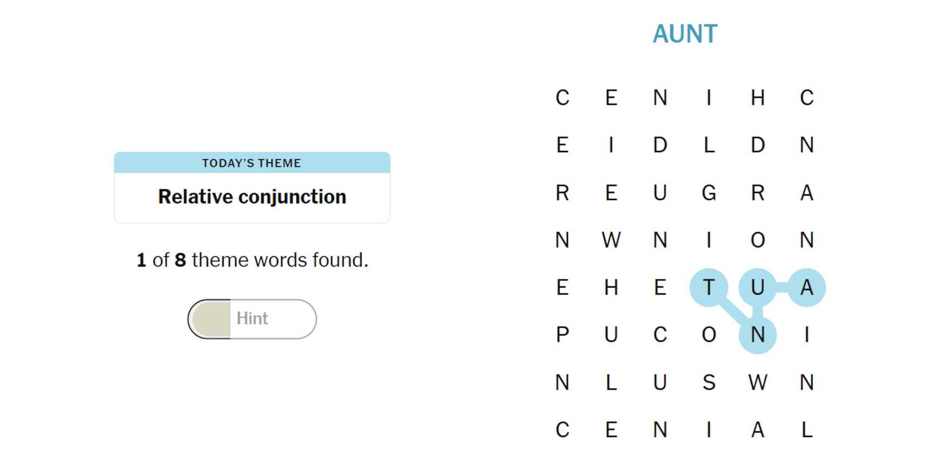Tap the highlighted letter N

(x=757, y=334)
